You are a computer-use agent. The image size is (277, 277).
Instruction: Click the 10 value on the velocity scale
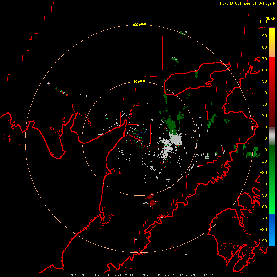click(x=264, y=127)
